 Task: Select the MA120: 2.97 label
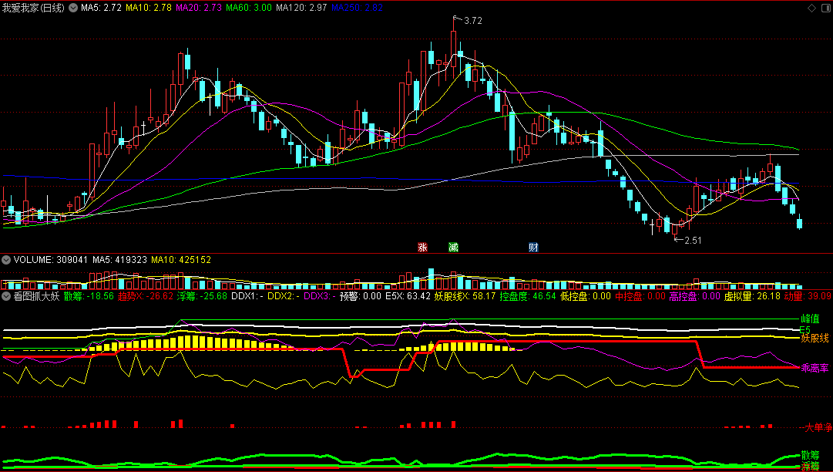point(301,8)
